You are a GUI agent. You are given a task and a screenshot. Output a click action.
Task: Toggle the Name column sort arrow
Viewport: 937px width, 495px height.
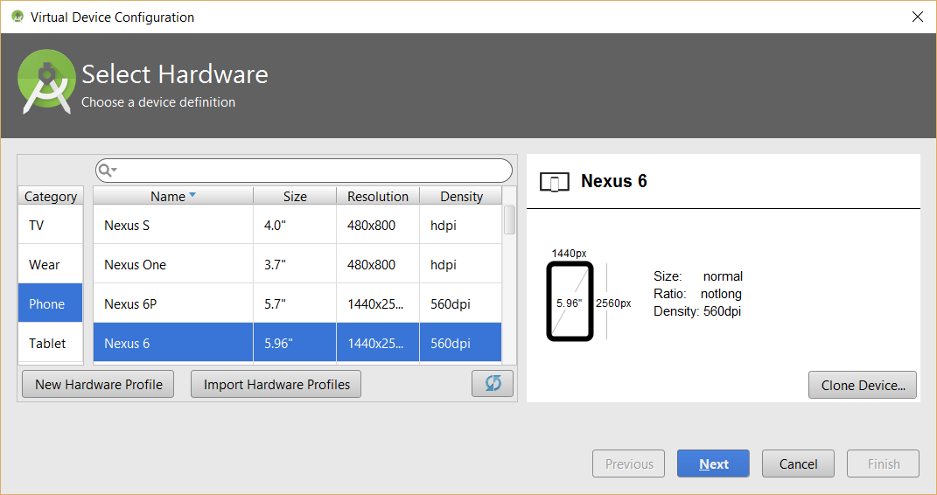pos(192,195)
